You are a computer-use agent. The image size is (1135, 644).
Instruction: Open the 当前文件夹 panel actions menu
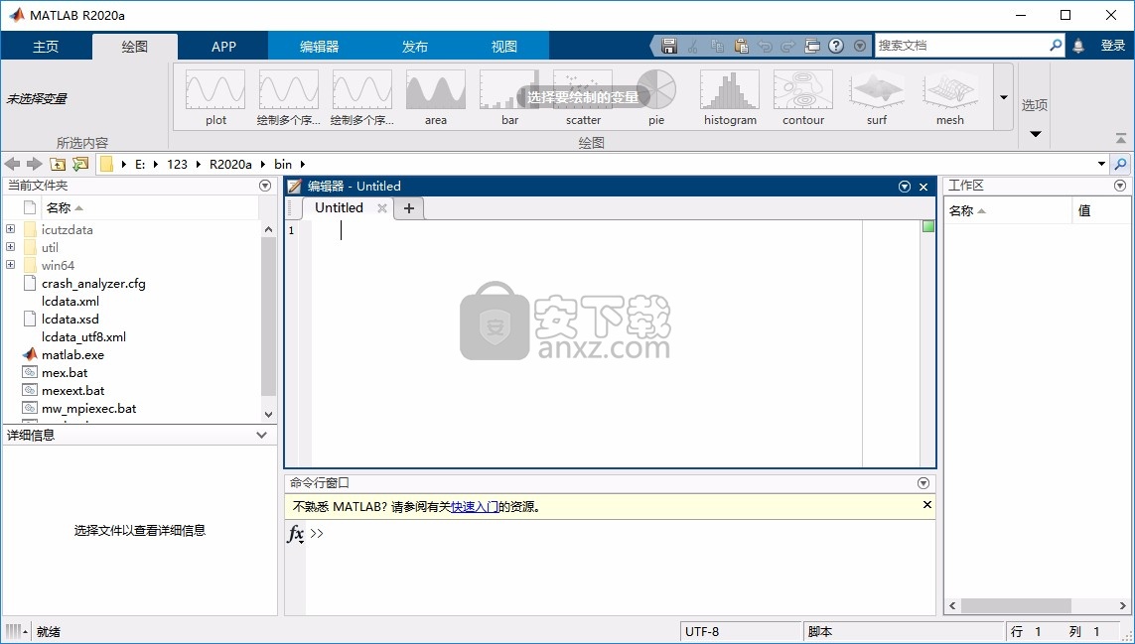tap(265, 186)
